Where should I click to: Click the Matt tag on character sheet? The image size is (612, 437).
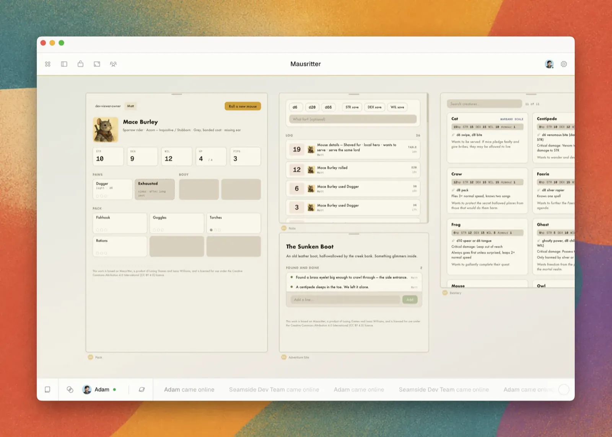pos(131,106)
